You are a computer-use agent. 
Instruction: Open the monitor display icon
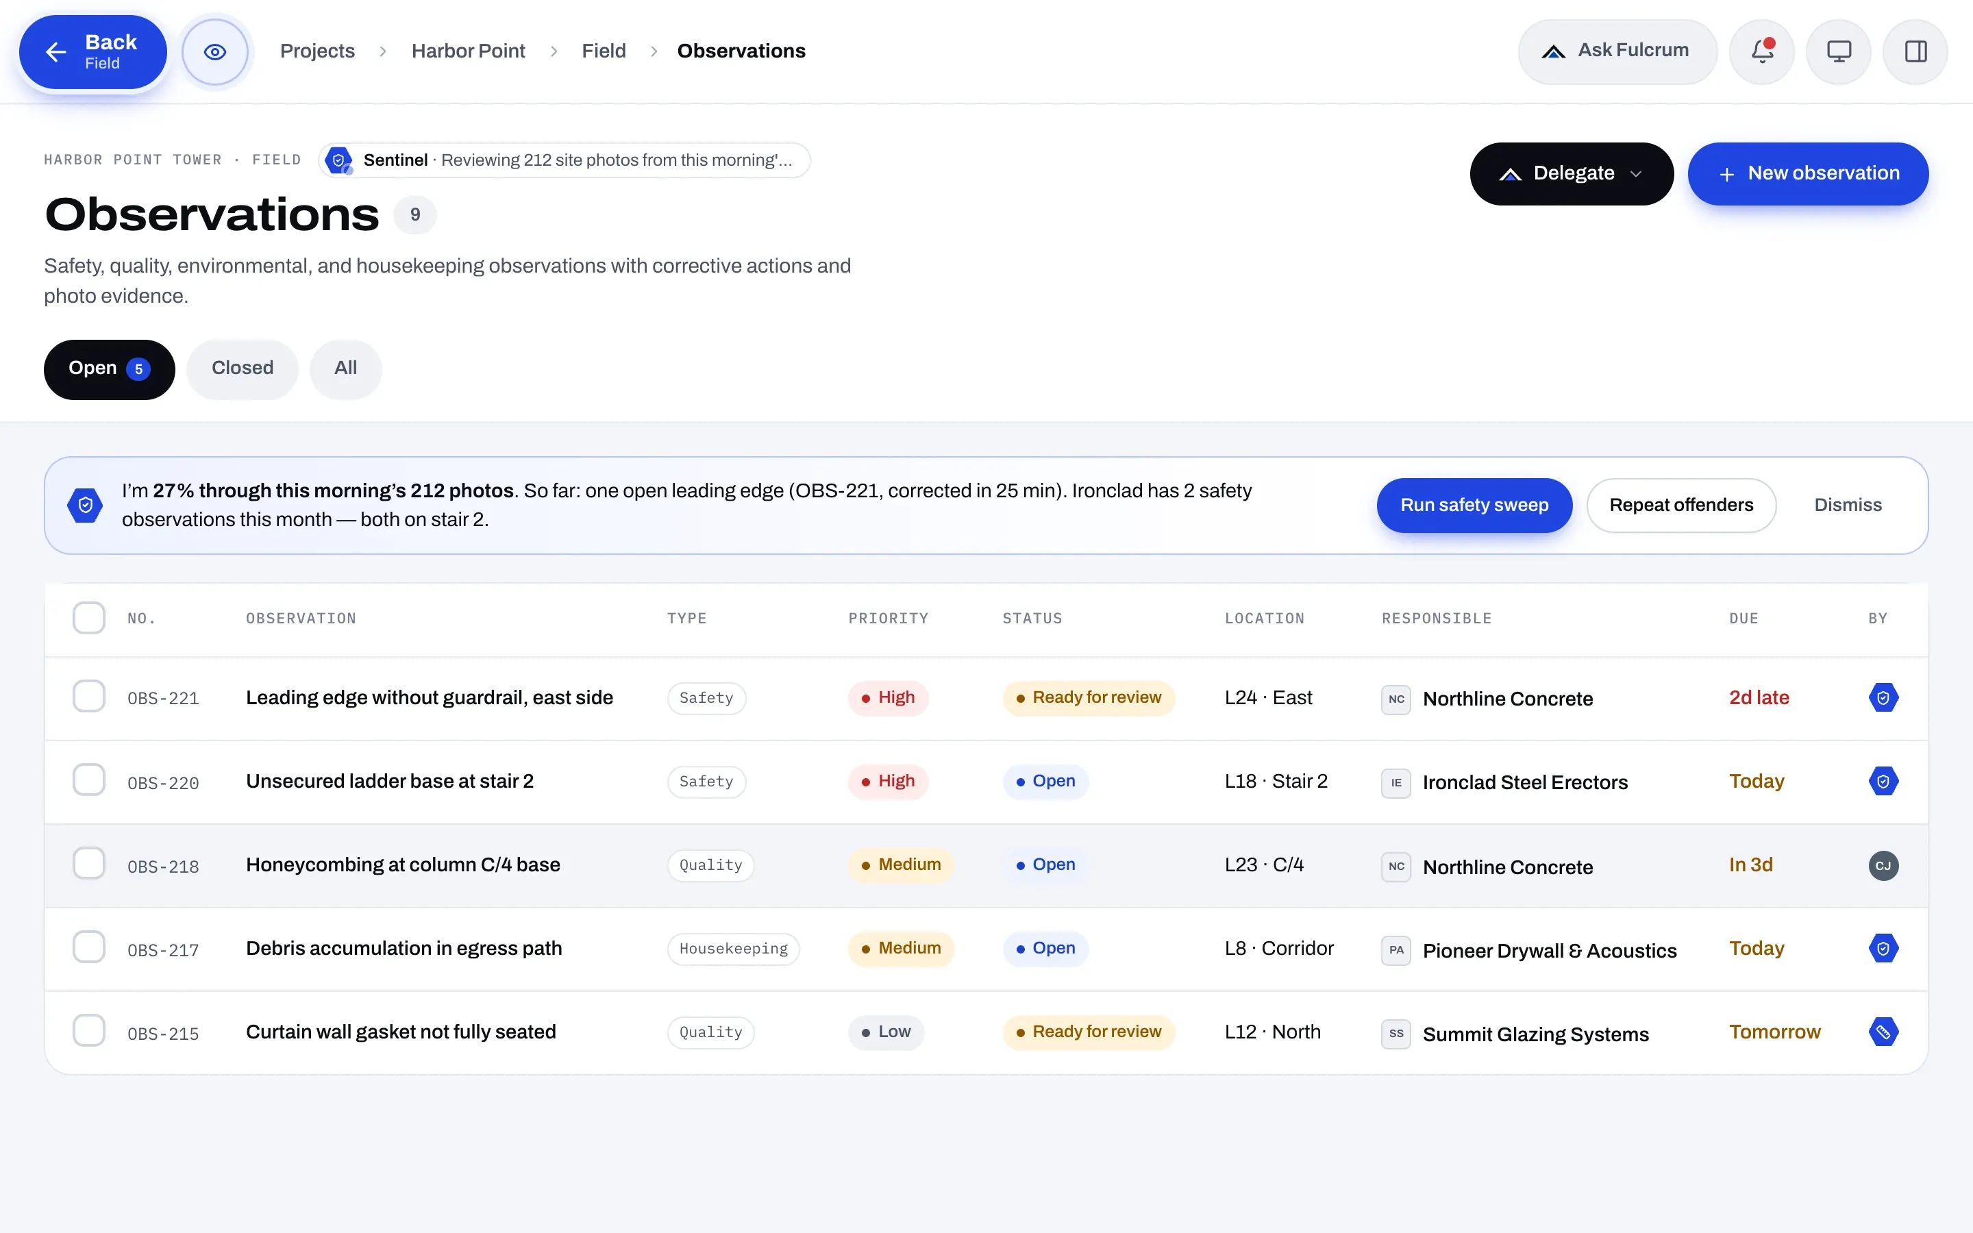(x=1839, y=51)
